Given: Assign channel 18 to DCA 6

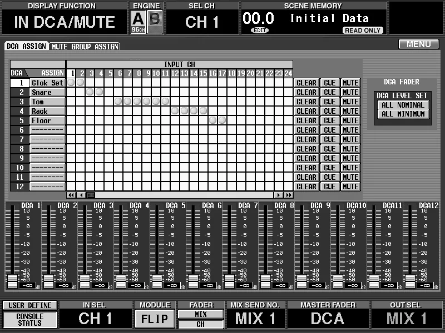Looking at the screenshot, I should click(231, 130).
